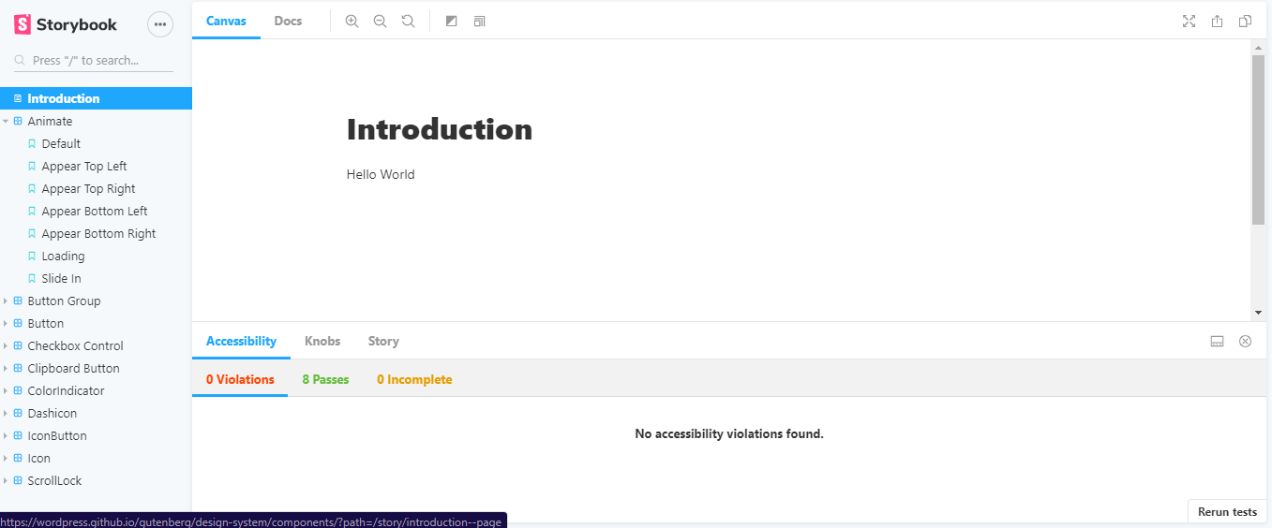Click the zoom out magnifier icon
This screenshot has height=528, width=1272.
click(x=380, y=21)
